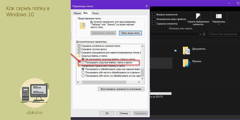Viewport: 240px width, 120px height.
Task: Click the folder view preview icon
Action: pos(83,25)
